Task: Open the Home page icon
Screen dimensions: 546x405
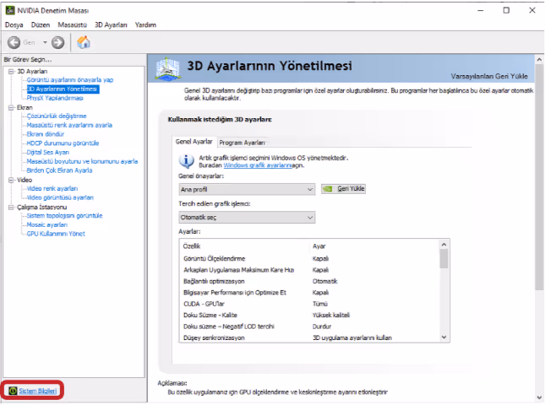Action: pyautogui.click(x=84, y=42)
